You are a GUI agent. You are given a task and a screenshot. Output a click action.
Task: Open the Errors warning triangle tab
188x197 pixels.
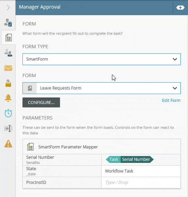click(x=8, y=144)
